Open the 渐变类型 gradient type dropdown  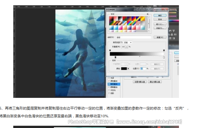128,42
